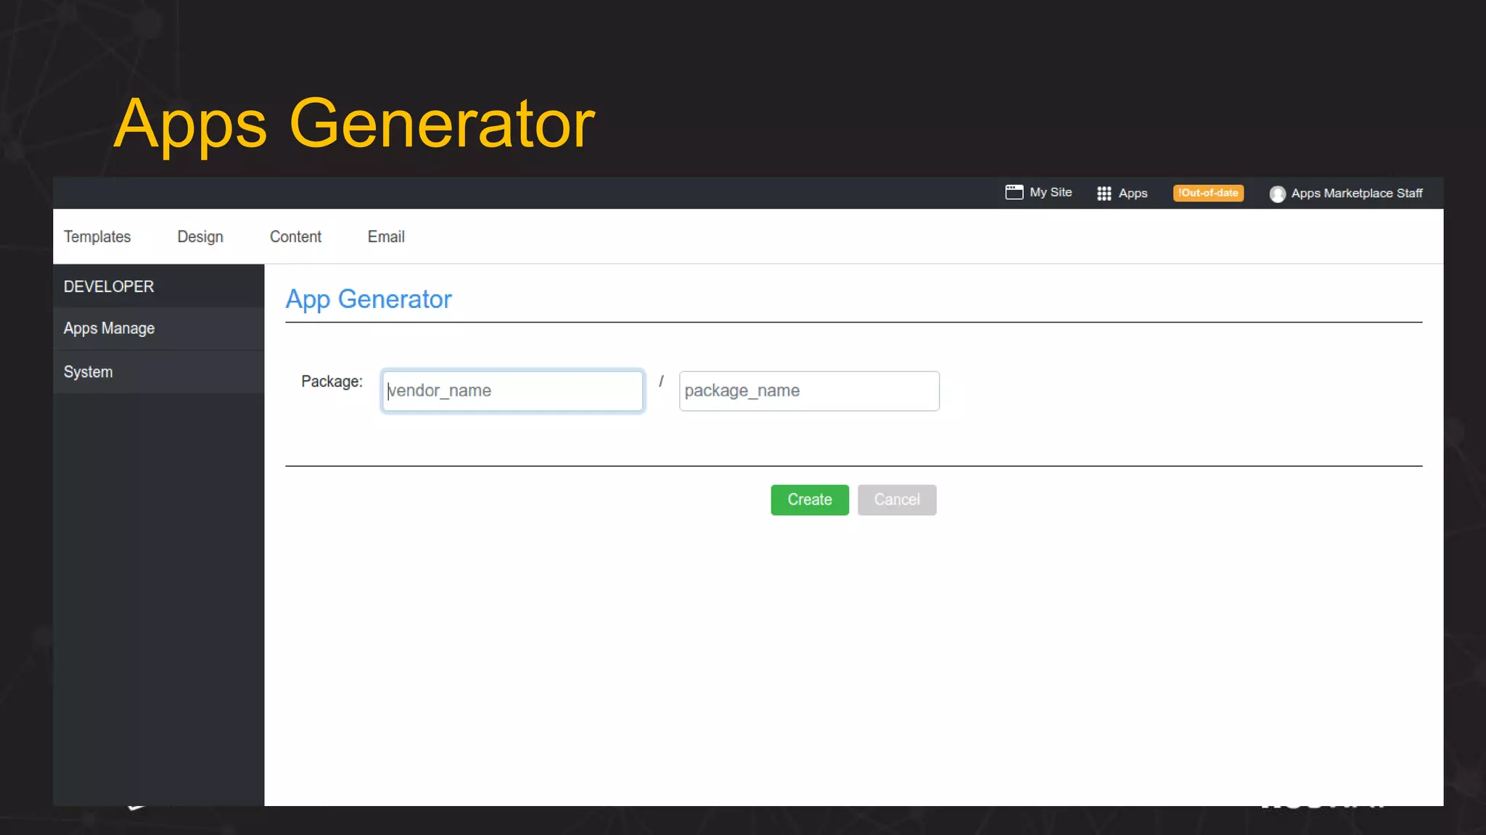
Task: Select the DEVELOPER sidebar heading
Action: [x=109, y=286]
